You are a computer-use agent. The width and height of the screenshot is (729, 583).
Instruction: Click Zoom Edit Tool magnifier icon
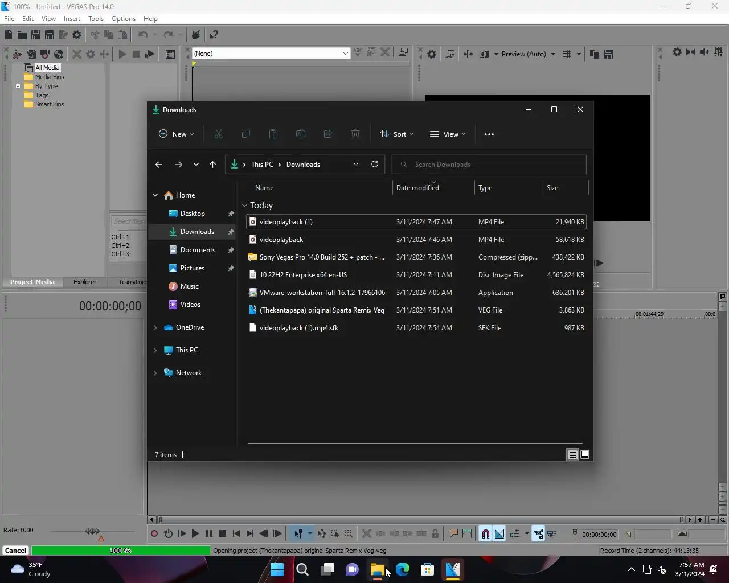pos(349,533)
